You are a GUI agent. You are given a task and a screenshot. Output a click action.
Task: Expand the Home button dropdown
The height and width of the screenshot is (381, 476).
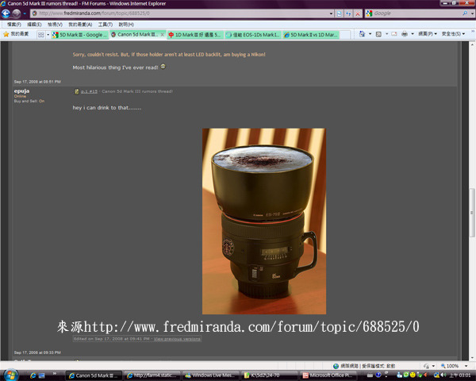tap(370, 34)
